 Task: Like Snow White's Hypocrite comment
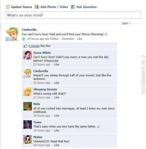(x=57, y=64)
